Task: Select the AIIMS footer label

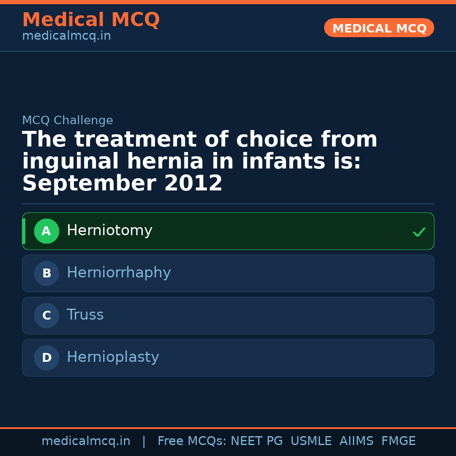Action: (x=356, y=441)
